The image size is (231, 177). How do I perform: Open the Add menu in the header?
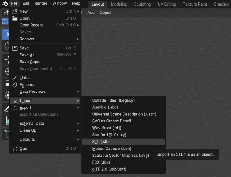tap(91, 12)
